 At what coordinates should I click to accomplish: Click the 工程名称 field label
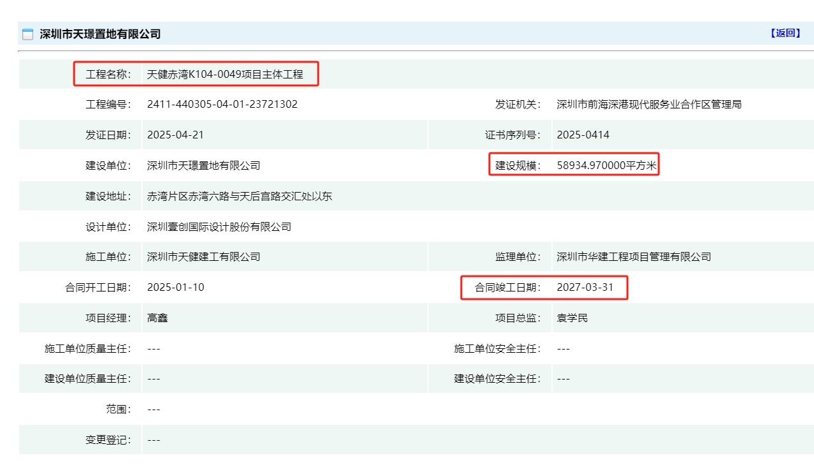(x=108, y=74)
